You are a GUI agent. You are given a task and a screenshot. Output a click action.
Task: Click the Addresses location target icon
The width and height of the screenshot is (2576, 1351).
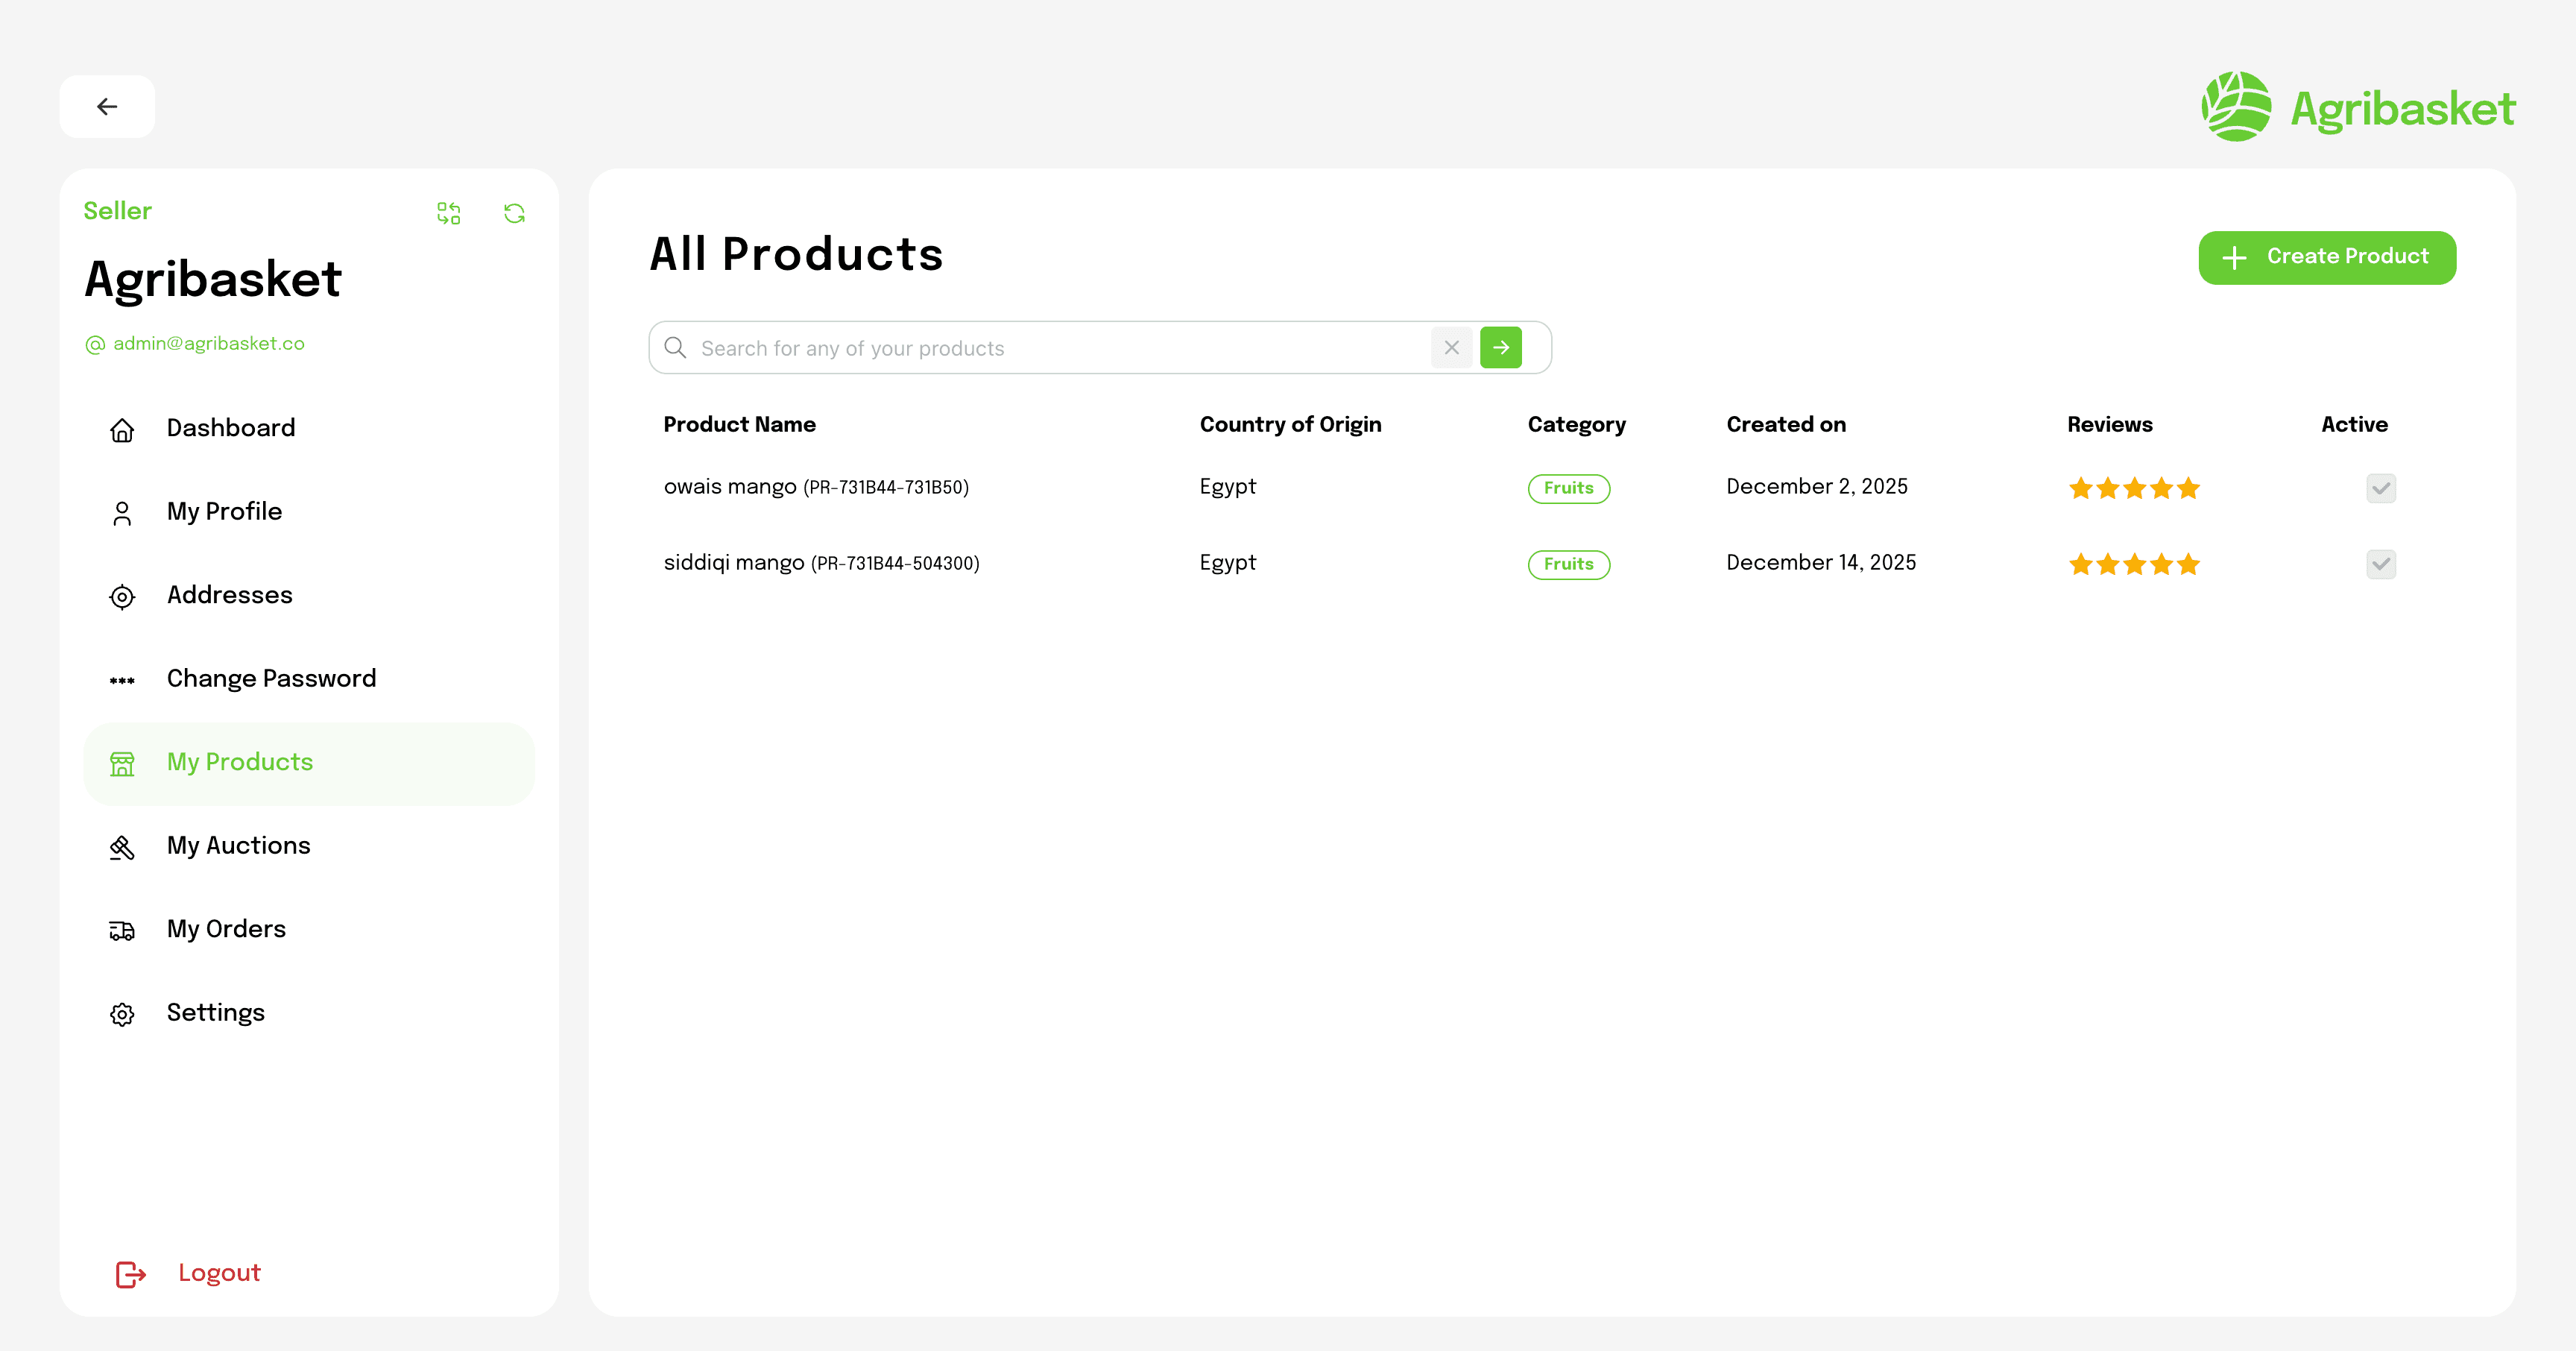click(122, 597)
